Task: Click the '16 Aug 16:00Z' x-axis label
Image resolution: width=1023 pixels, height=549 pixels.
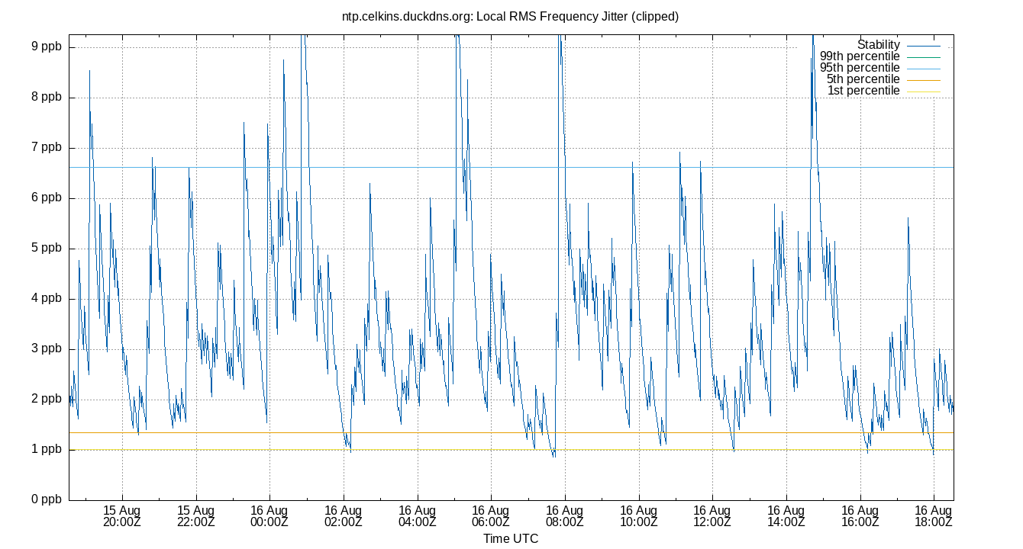Action: 860,516
